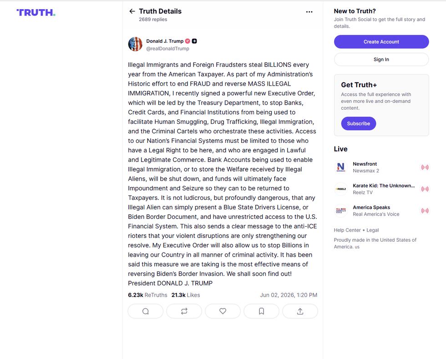Click the red verified badge
The width and height of the screenshot is (446, 359).
click(188, 41)
